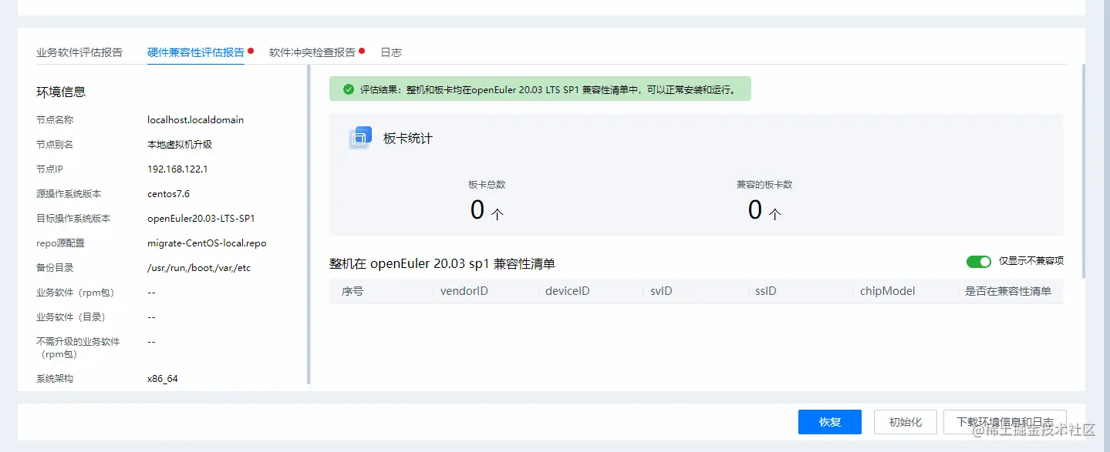Click the 板卡总数 count value

pos(487,210)
